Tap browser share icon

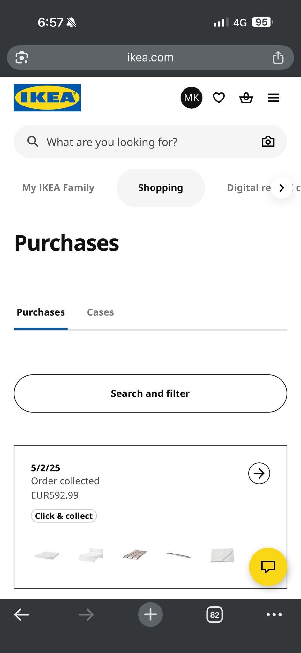coord(278,58)
